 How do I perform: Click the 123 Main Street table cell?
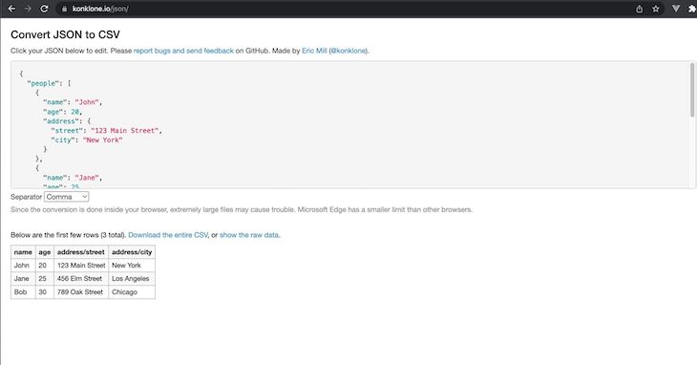pyautogui.click(x=81, y=266)
